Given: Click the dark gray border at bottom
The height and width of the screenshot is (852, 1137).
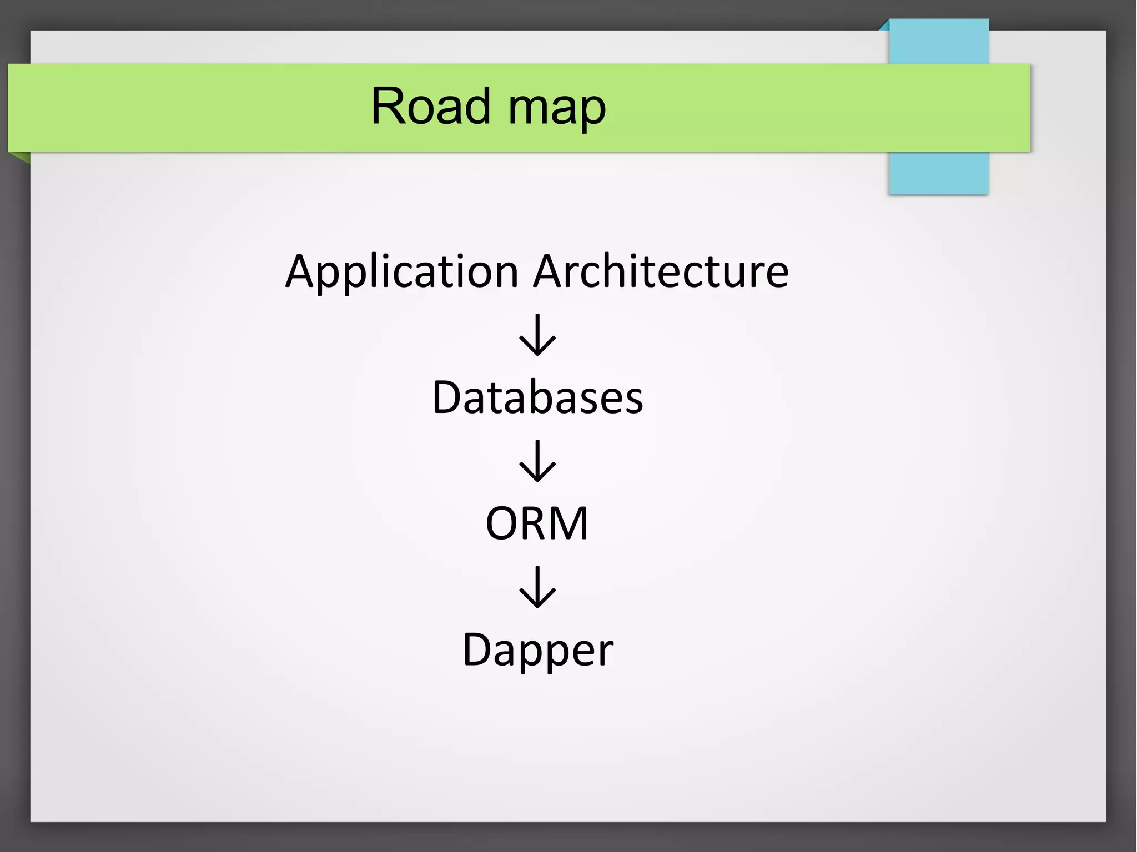Looking at the screenshot, I should click(568, 837).
